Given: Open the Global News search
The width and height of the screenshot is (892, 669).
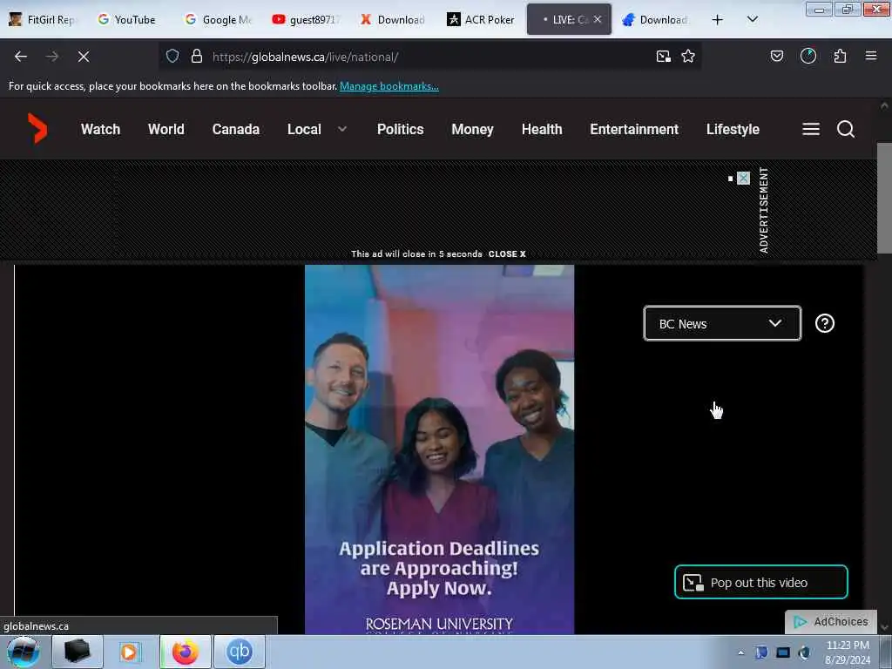Looking at the screenshot, I should tap(846, 129).
